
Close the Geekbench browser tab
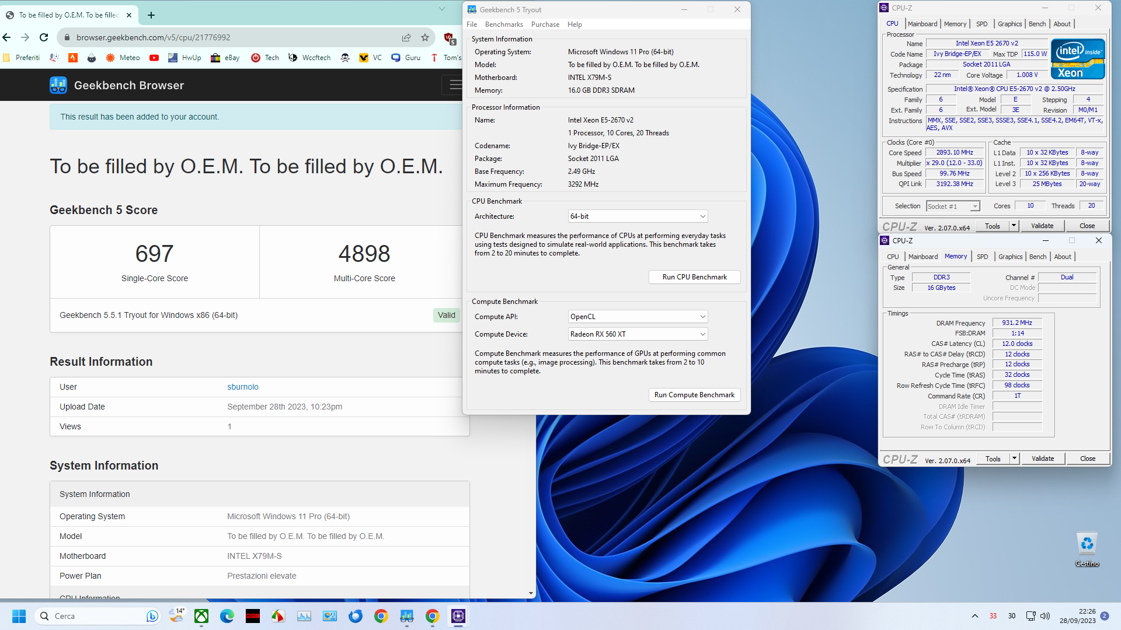(x=129, y=15)
